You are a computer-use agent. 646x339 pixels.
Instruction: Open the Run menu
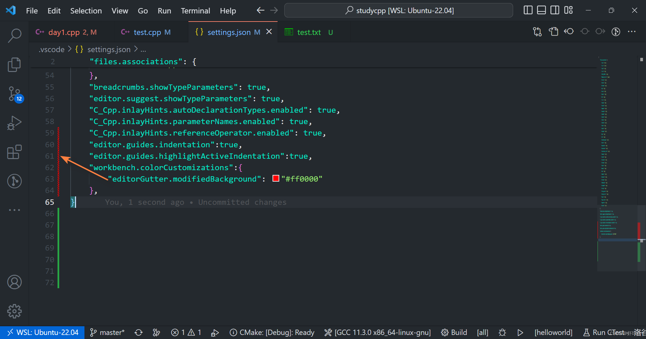click(164, 11)
